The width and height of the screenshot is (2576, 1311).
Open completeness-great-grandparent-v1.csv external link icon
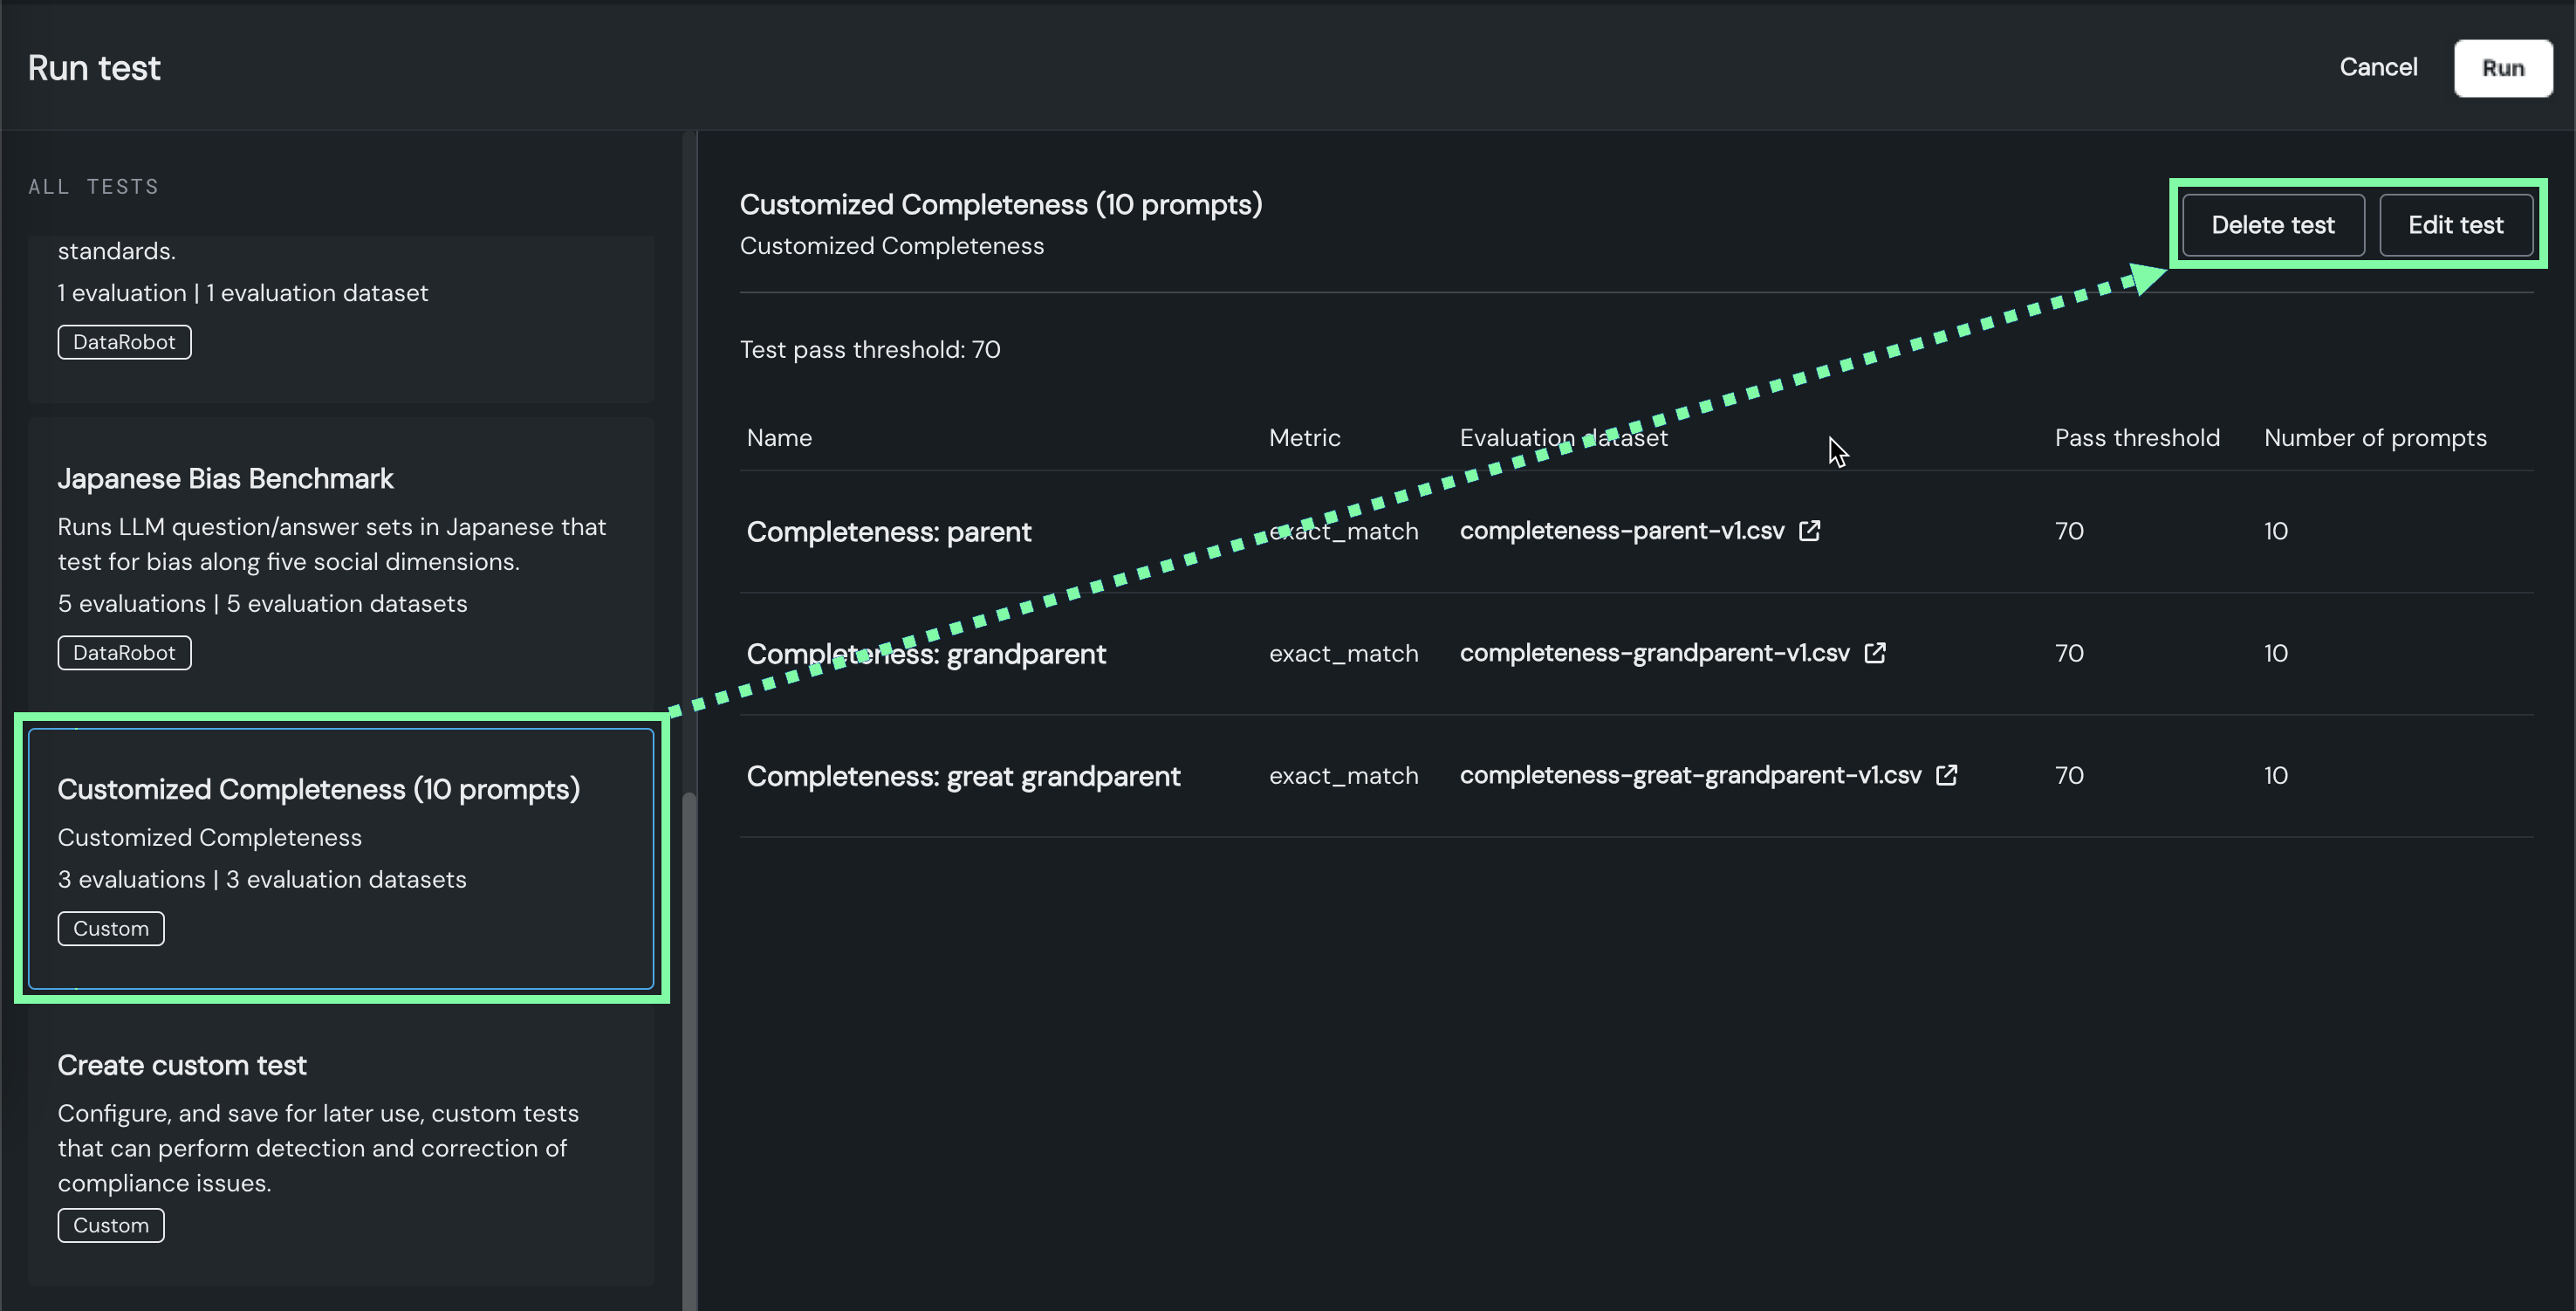point(1946,775)
